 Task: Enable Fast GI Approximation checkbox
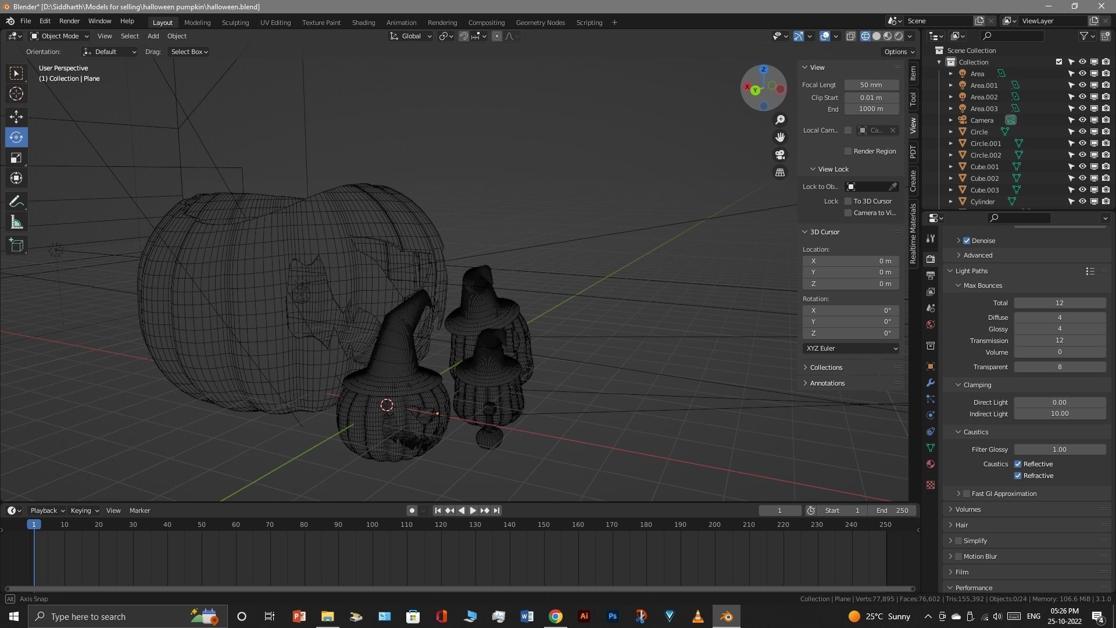(x=967, y=494)
